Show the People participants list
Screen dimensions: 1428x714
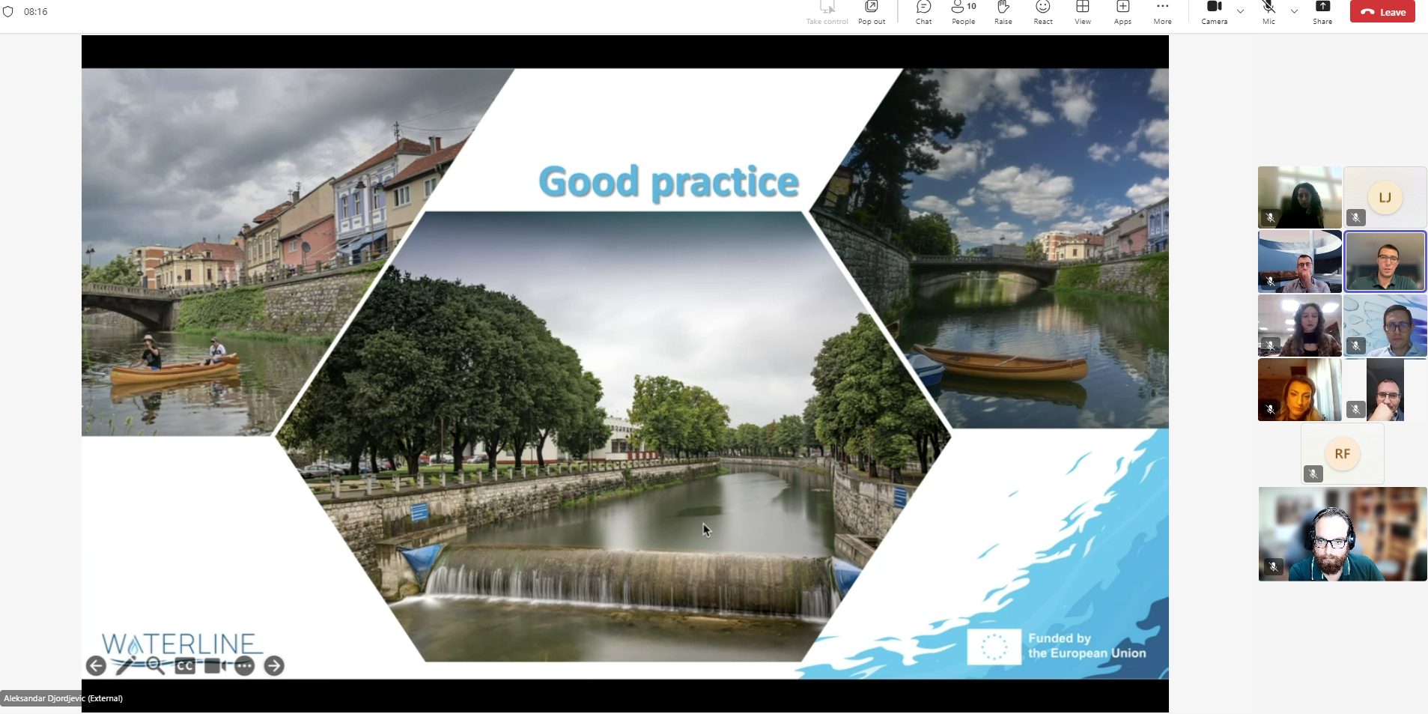pos(963,13)
